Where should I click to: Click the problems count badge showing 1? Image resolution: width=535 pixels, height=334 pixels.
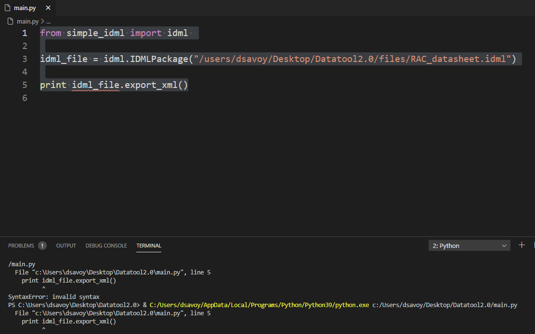42,246
